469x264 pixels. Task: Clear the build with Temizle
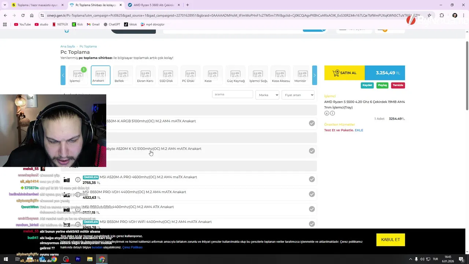coord(398,85)
